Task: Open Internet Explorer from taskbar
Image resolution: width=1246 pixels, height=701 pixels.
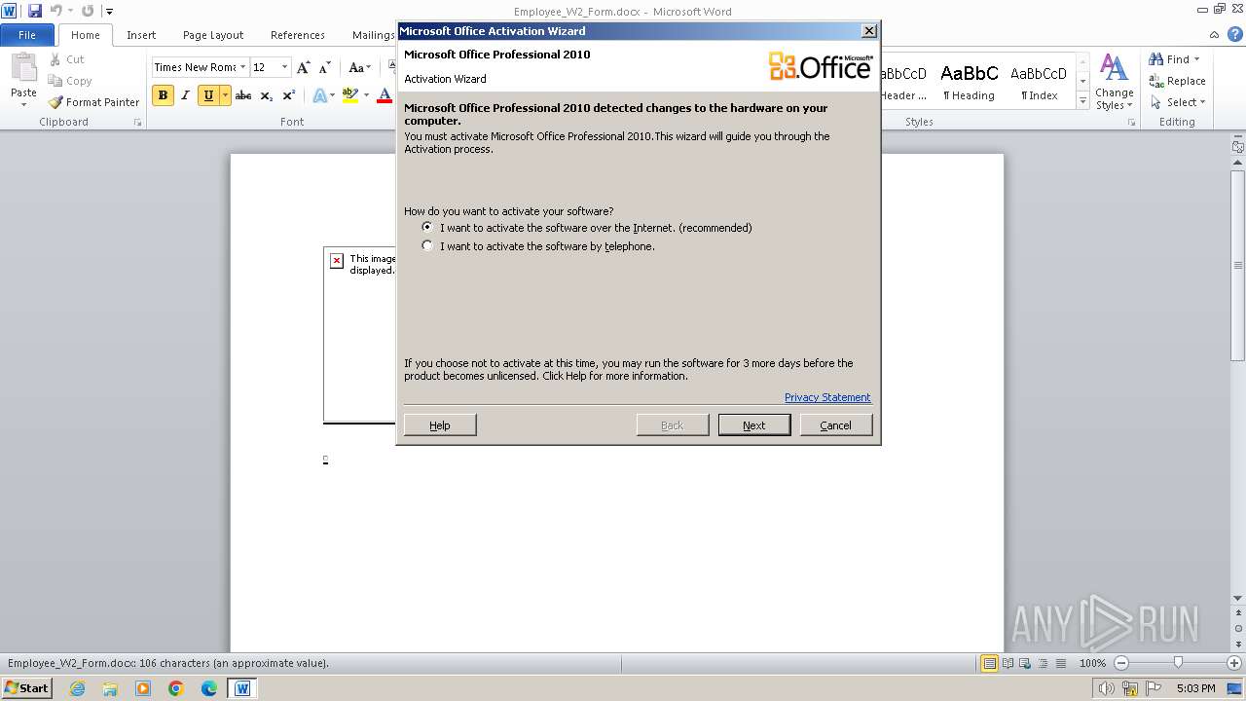Action: click(77, 688)
